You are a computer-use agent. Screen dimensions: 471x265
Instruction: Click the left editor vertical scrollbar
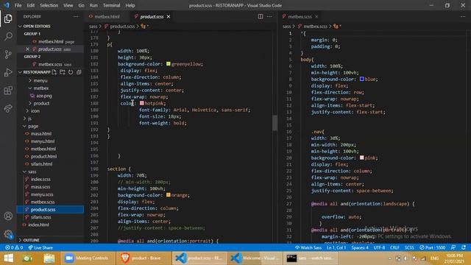tap(275, 123)
